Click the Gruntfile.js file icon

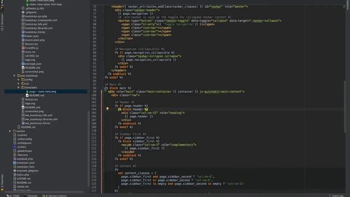tap(23, 48)
